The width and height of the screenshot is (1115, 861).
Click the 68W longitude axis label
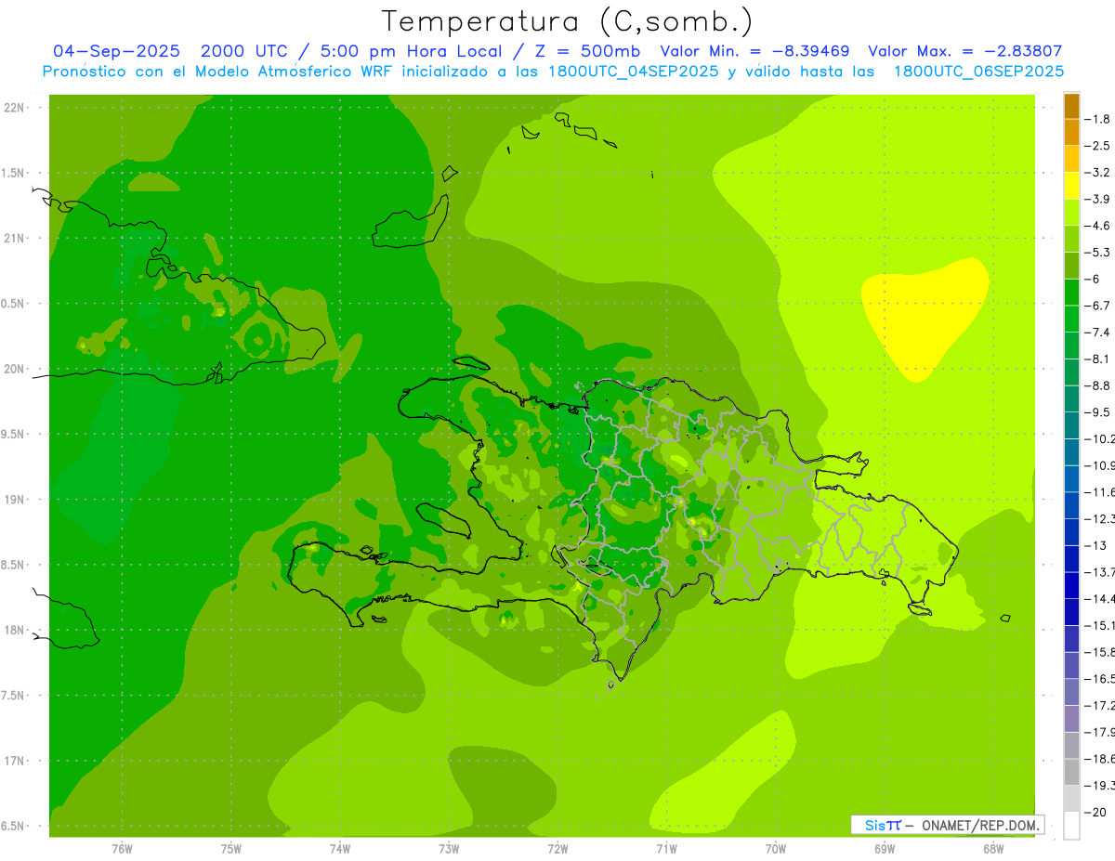tap(993, 849)
